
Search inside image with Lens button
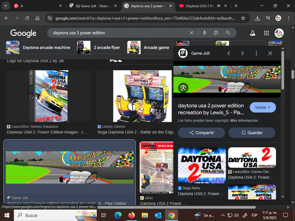pyautogui.click(x=183, y=88)
